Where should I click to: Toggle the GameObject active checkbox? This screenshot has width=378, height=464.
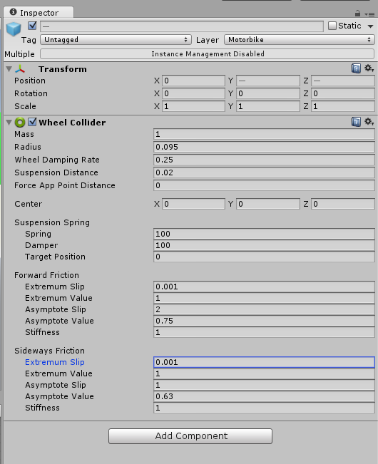[32, 26]
